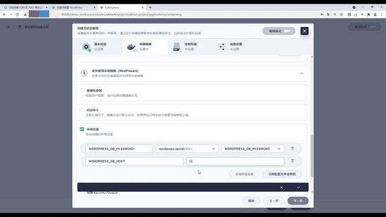Click the zoom magnifier icon in address bar
The image size is (386, 217).
click(335, 14)
